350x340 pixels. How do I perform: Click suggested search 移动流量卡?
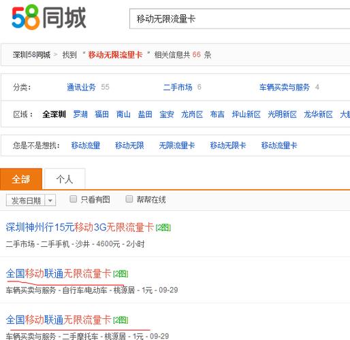[279, 146]
